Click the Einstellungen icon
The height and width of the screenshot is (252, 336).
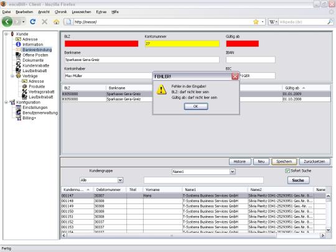(19, 108)
